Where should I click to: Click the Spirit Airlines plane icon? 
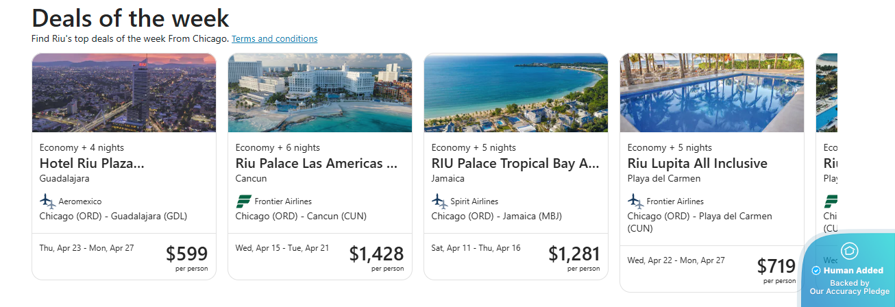pos(439,201)
